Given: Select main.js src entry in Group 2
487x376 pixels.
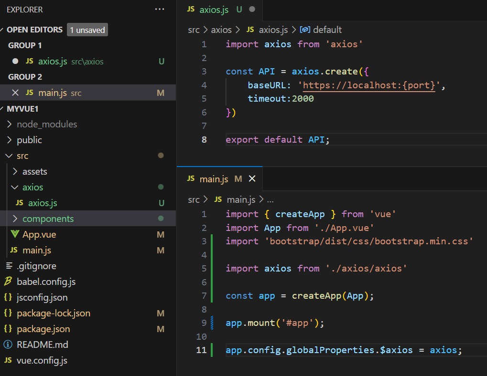Looking at the screenshot, I should (x=88, y=93).
